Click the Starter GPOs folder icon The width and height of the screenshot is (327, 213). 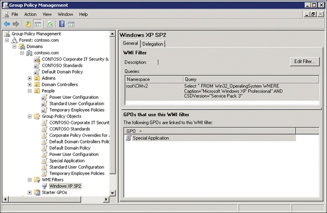[37, 192]
